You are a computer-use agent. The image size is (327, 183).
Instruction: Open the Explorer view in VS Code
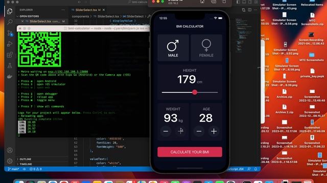pyautogui.click(x=9, y=11)
